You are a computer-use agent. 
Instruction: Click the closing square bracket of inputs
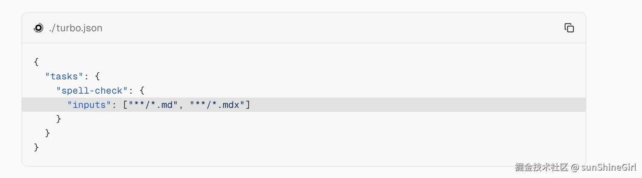click(248, 105)
